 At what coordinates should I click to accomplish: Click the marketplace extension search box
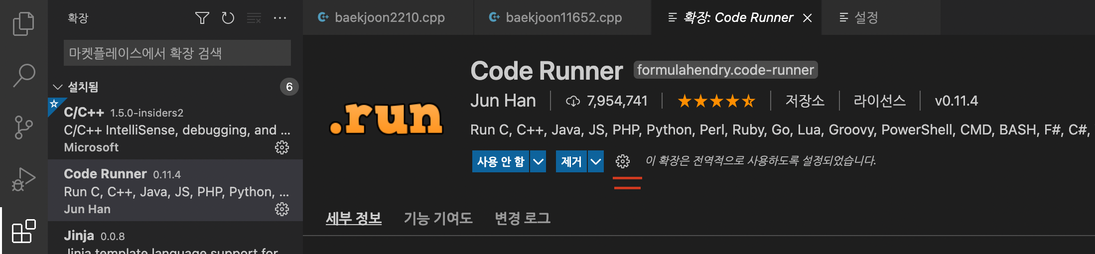177,53
